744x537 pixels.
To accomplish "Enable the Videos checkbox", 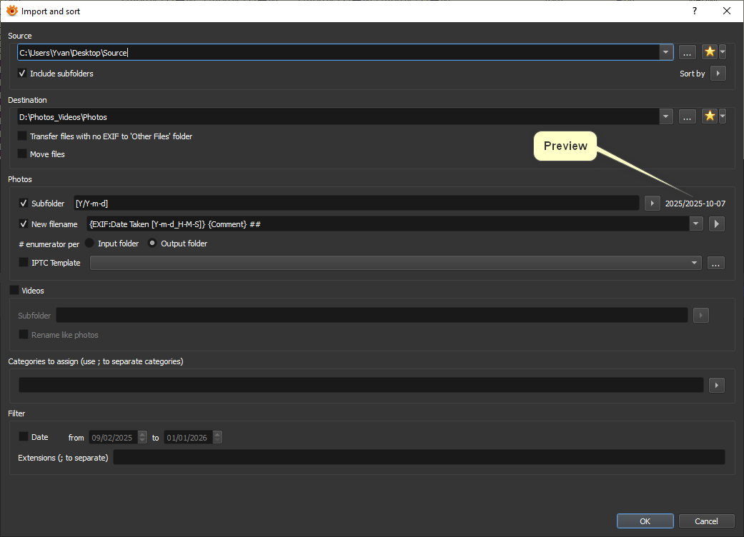I will tap(14, 290).
